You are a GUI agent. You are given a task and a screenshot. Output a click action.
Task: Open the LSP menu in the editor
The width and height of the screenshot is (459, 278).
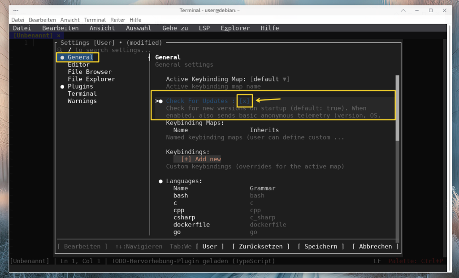pyautogui.click(x=204, y=28)
